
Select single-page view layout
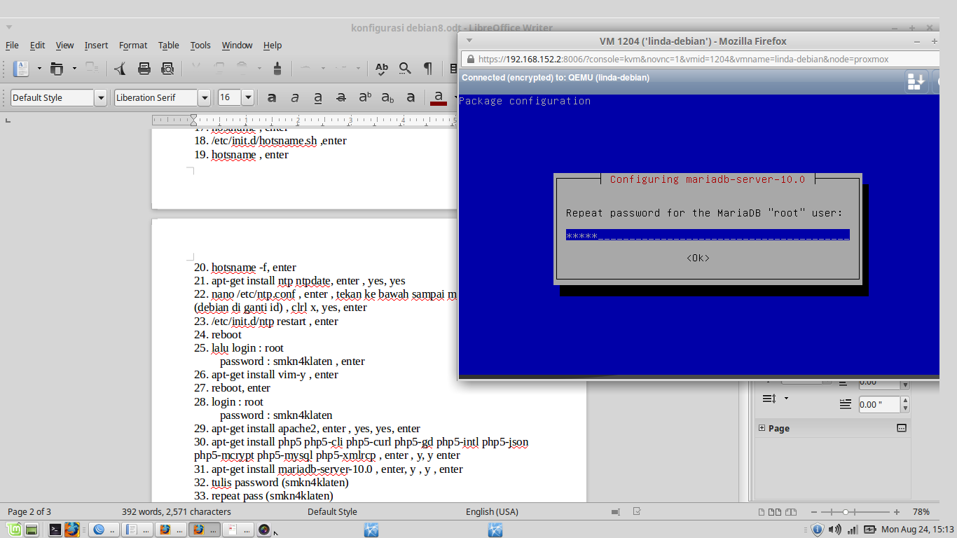(760, 512)
